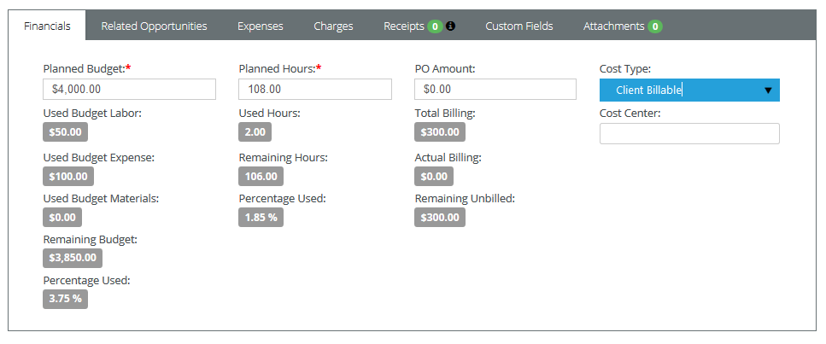Click the Planned Budget input field

pyautogui.click(x=129, y=90)
